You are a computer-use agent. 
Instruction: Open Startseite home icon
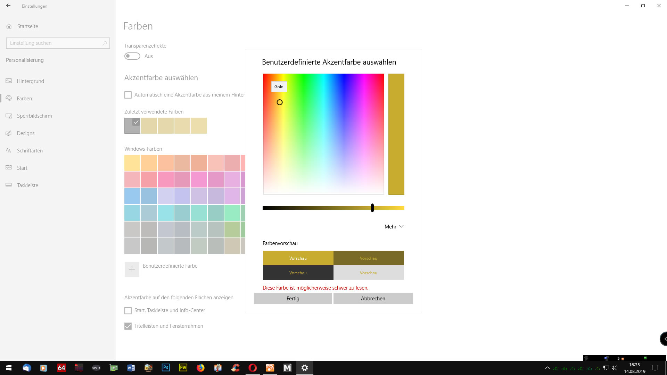9,26
